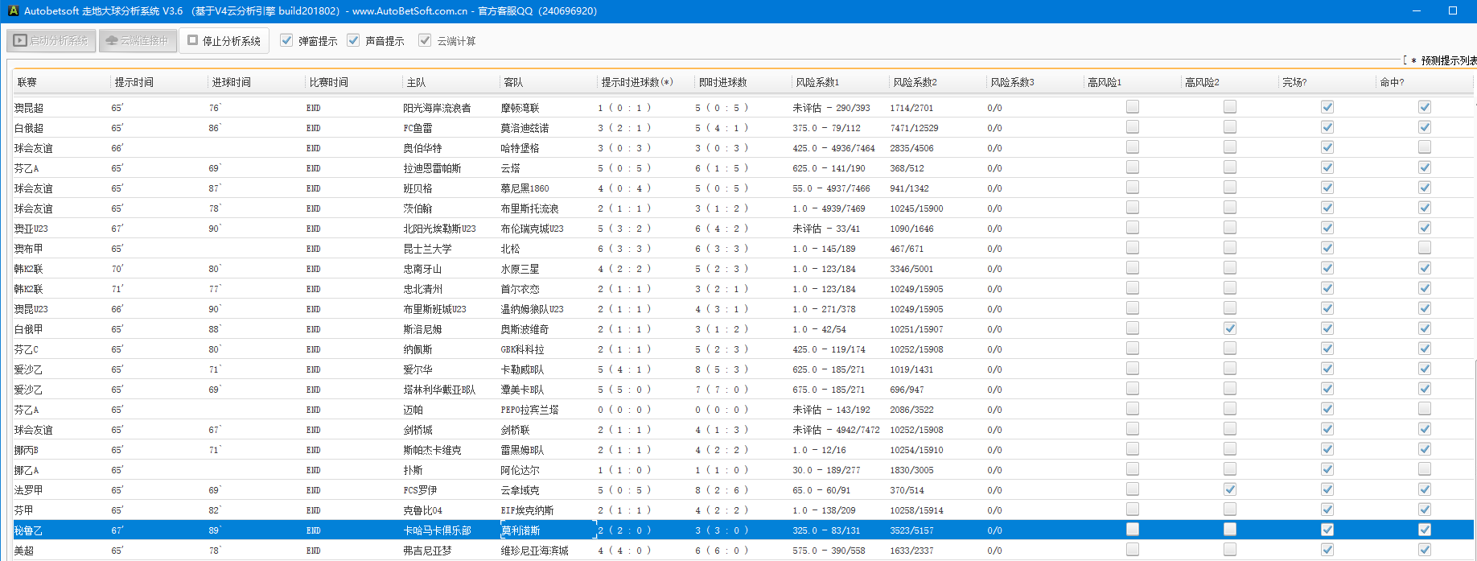Click the cloud icon on 云端连接中
This screenshot has width=1477, height=561.
point(112,40)
